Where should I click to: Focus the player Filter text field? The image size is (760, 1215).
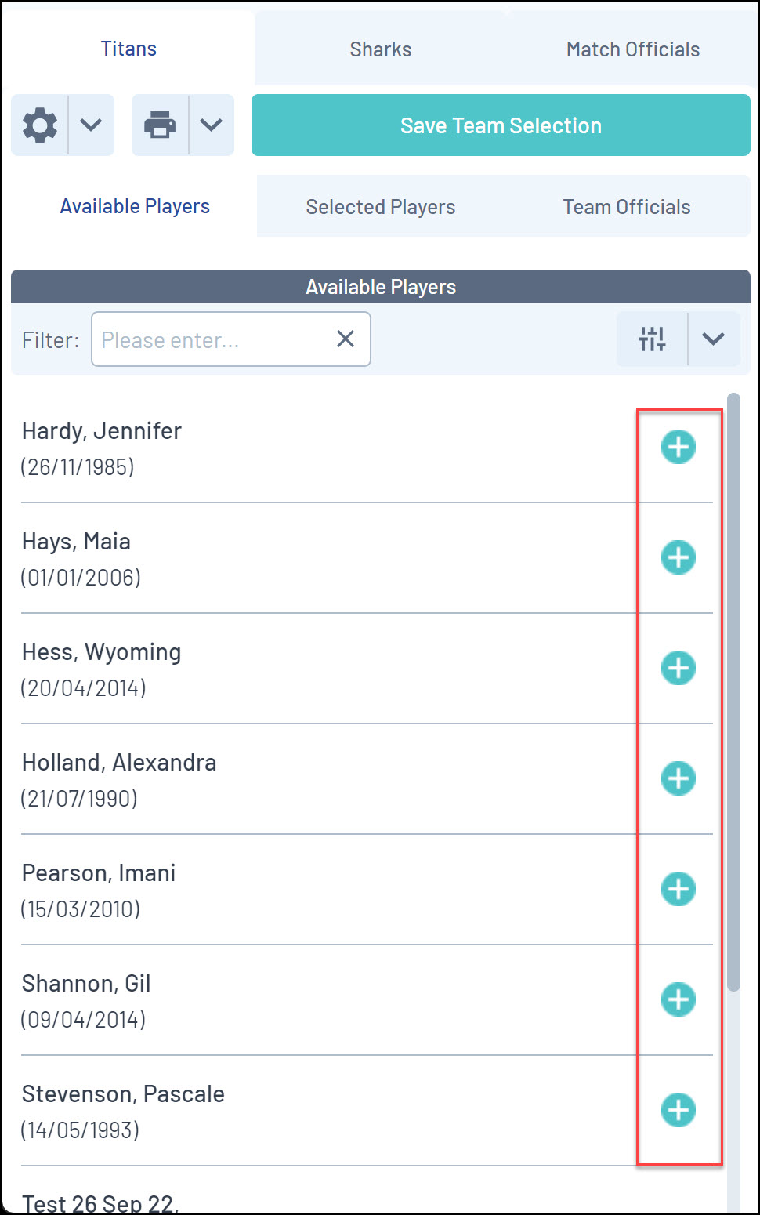pyautogui.click(x=212, y=339)
